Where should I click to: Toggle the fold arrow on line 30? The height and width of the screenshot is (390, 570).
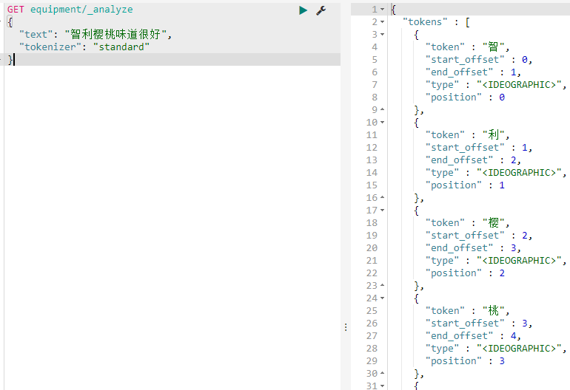click(x=382, y=373)
